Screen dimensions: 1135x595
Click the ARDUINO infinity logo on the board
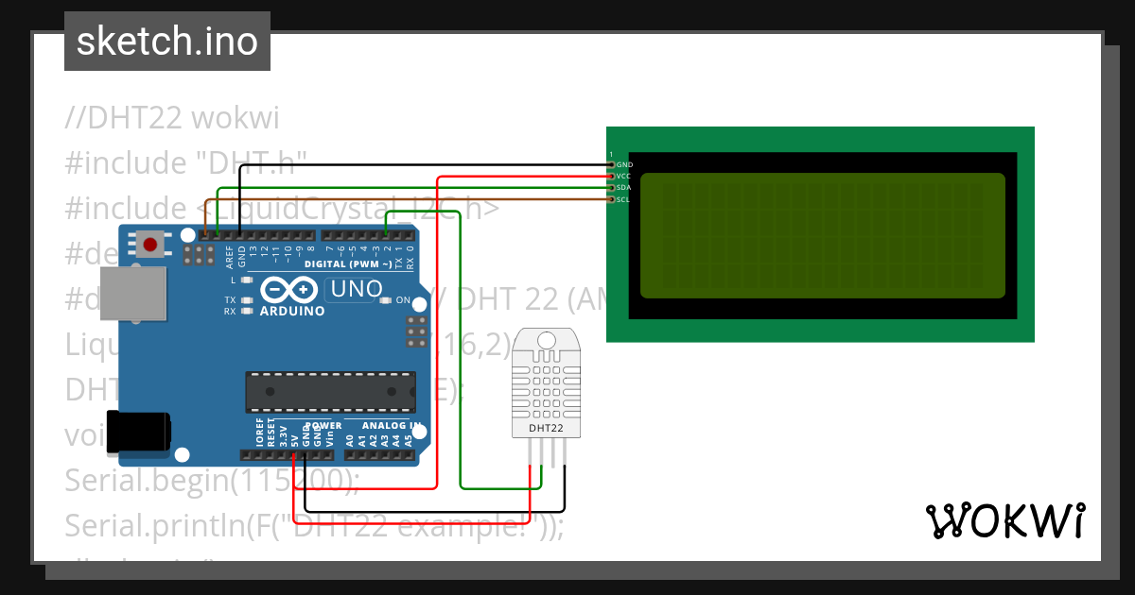click(x=290, y=291)
